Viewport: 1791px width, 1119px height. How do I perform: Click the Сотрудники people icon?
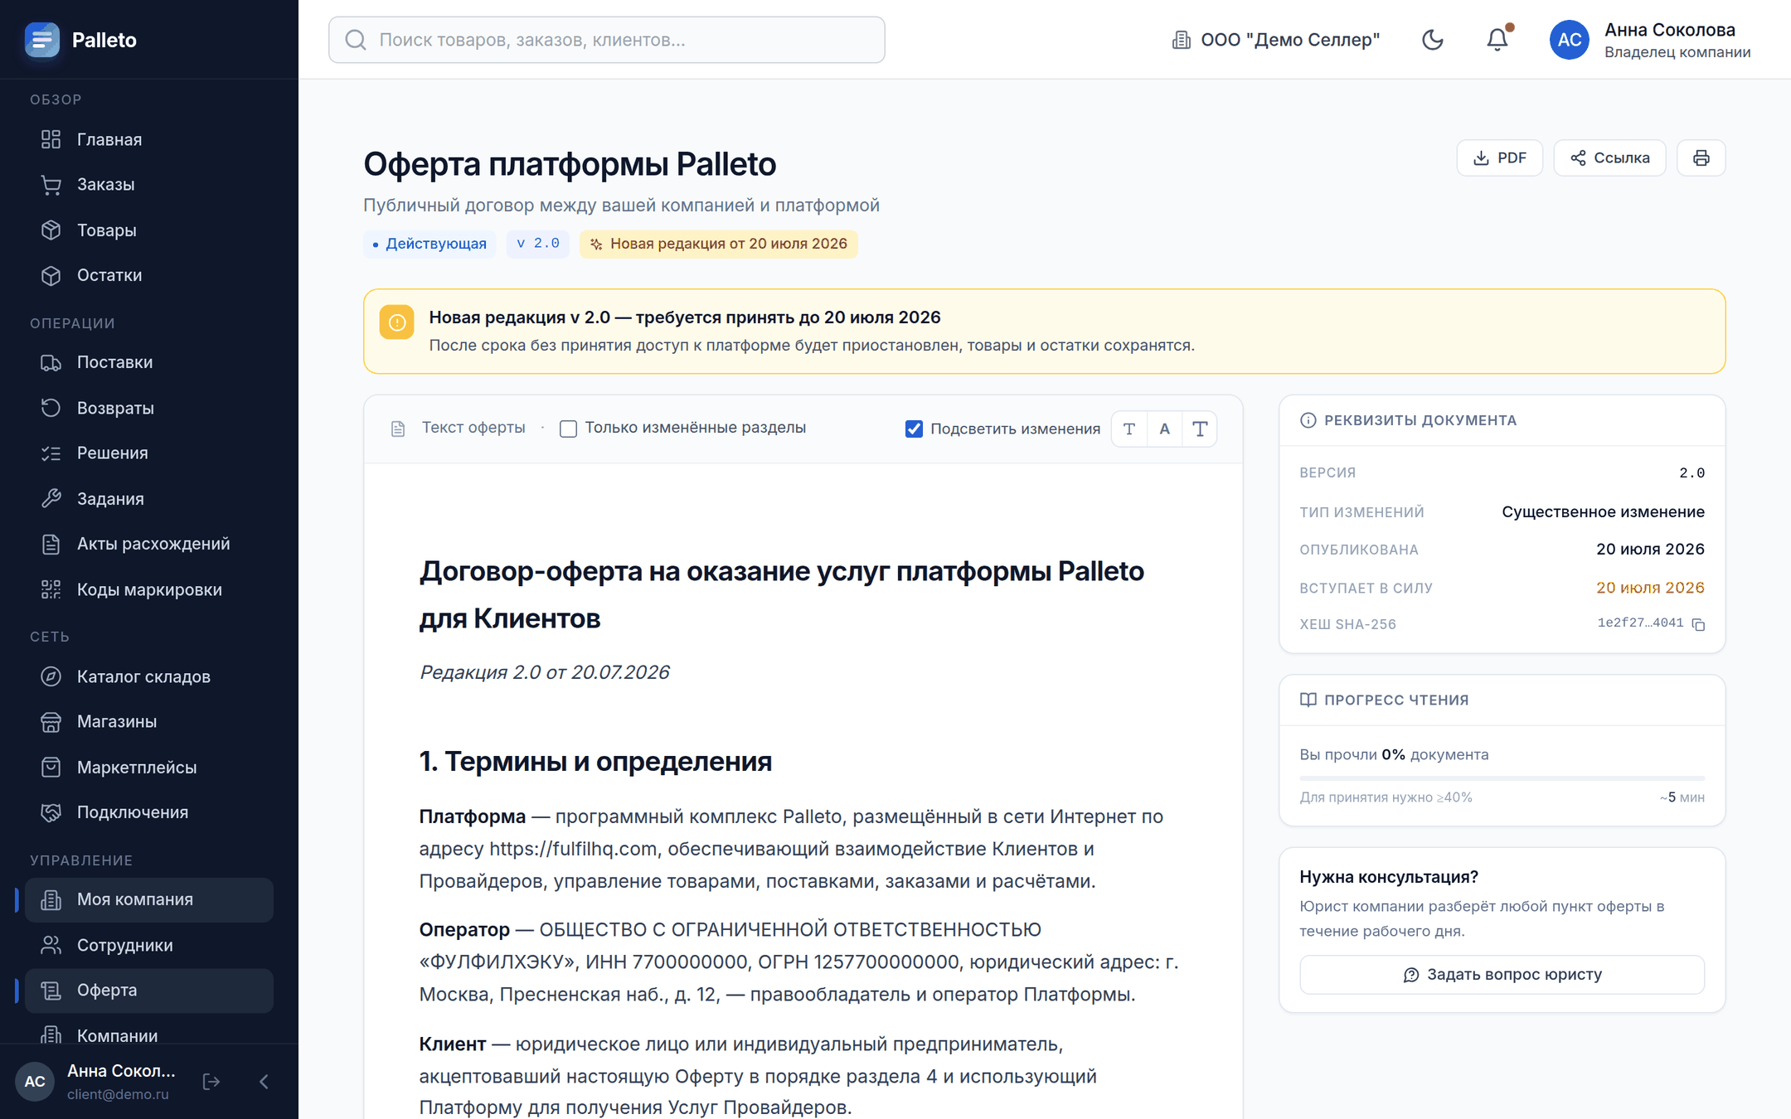click(51, 945)
